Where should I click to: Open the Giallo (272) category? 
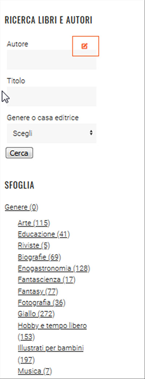click(x=36, y=314)
